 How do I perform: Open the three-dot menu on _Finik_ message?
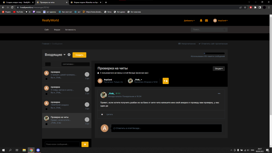click(219, 93)
